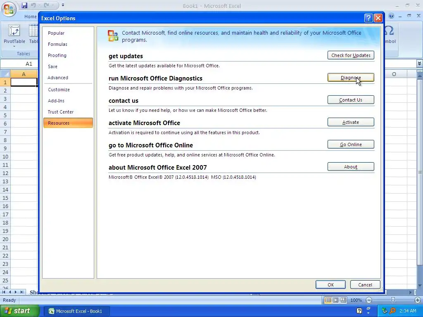Click the Select All corner of worksheet

click(5, 74)
